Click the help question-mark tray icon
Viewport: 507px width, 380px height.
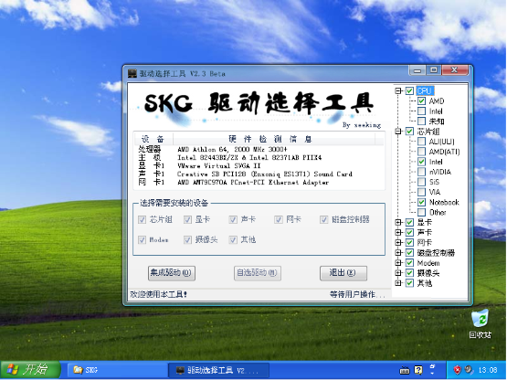(x=418, y=370)
